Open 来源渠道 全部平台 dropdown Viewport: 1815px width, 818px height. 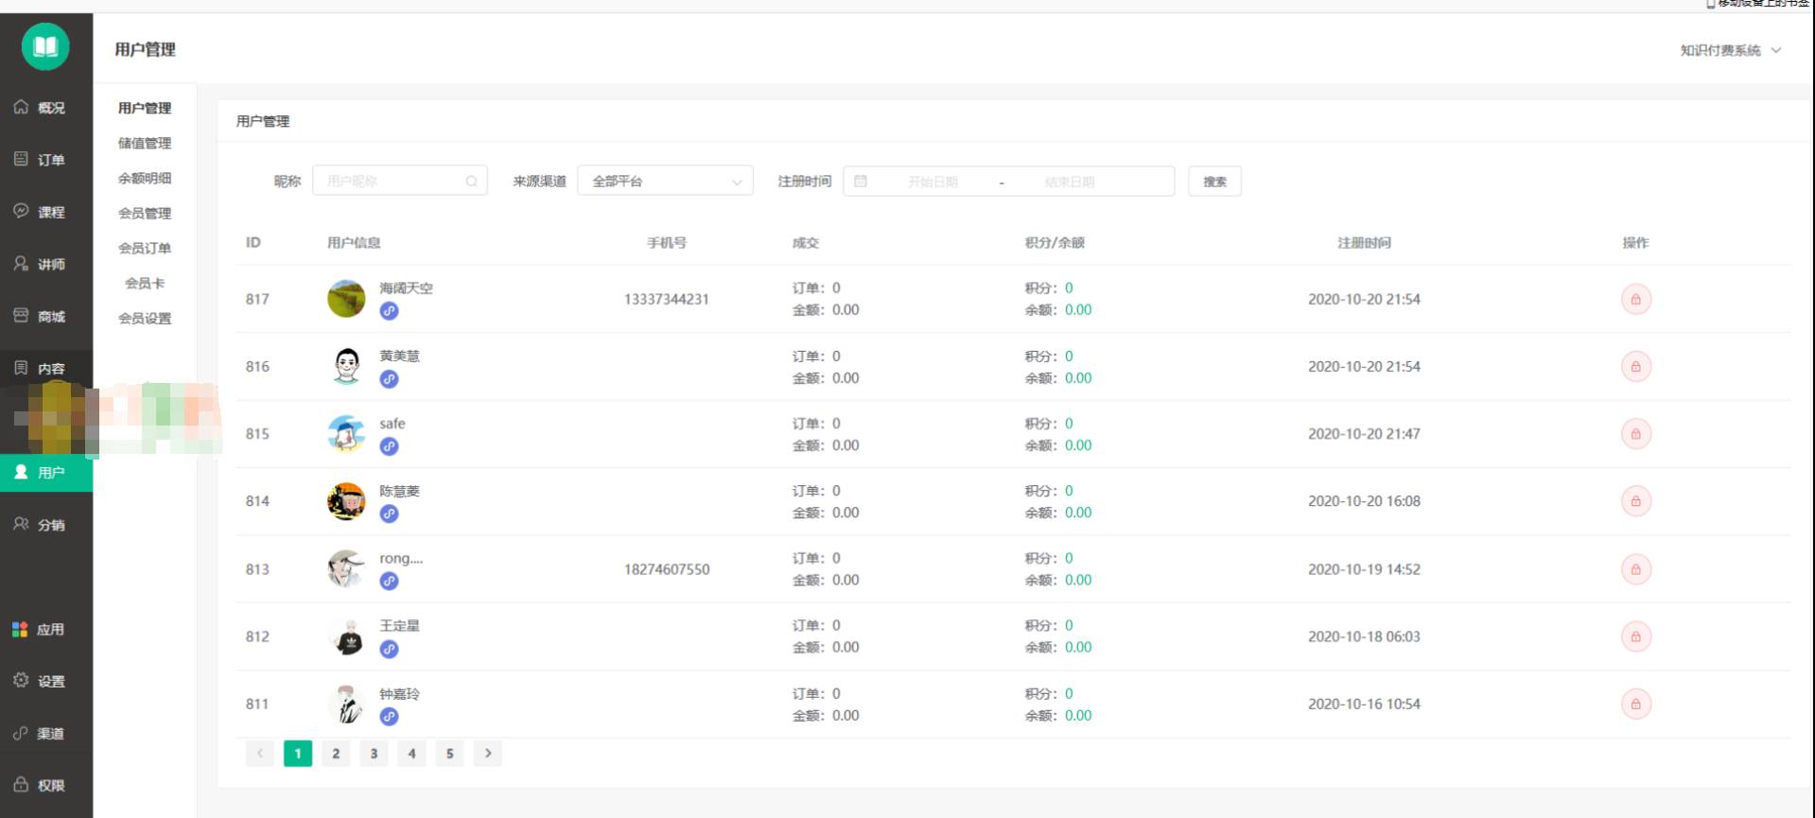pyautogui.click(x=665, y=181)
